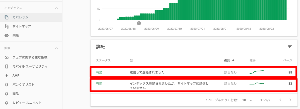Image resolution: width=300 pixels, height=109 pixels.
Task: Click the green bar chart area
Action: (202, 10)
